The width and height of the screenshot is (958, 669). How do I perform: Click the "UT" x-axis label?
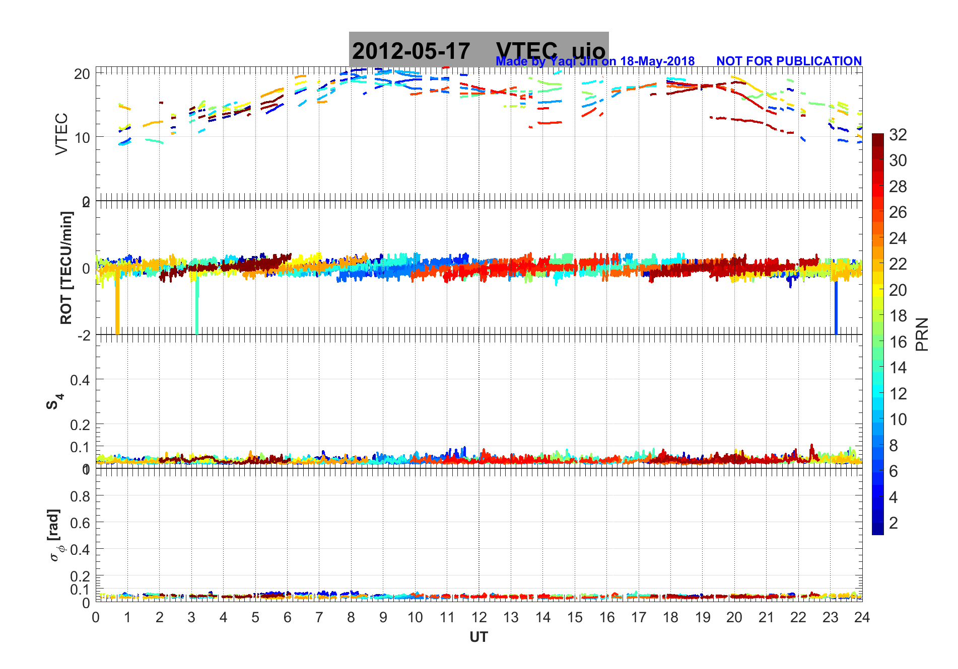click(478, 637)
